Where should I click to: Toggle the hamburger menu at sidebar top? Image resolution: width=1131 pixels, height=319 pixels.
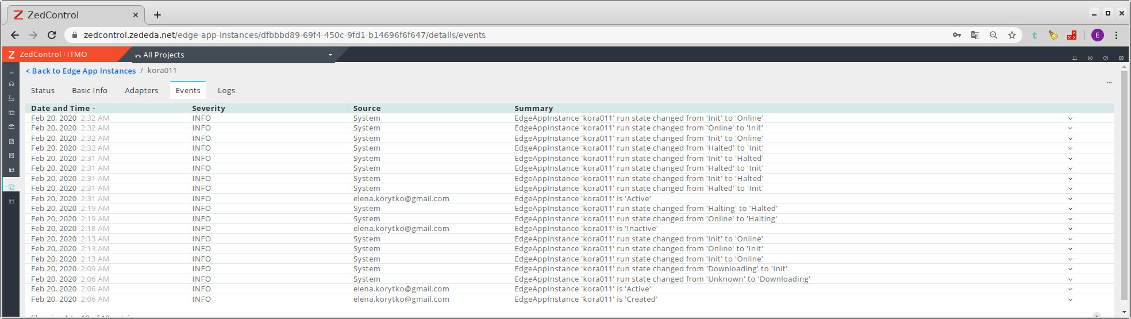tap(11, 72)
